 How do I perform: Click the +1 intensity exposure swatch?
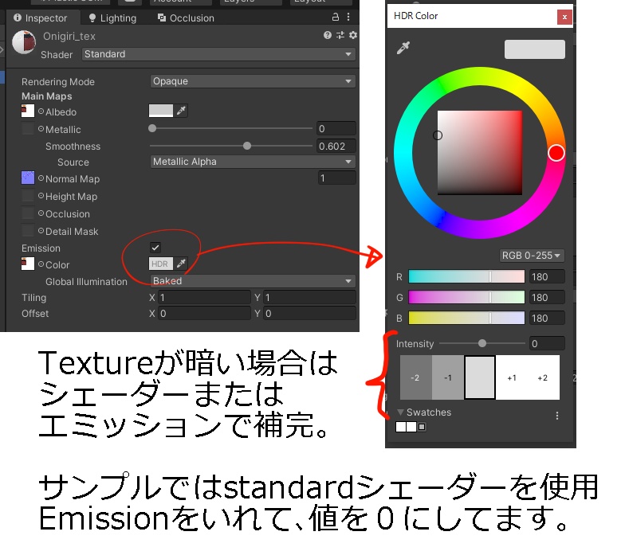512,377
